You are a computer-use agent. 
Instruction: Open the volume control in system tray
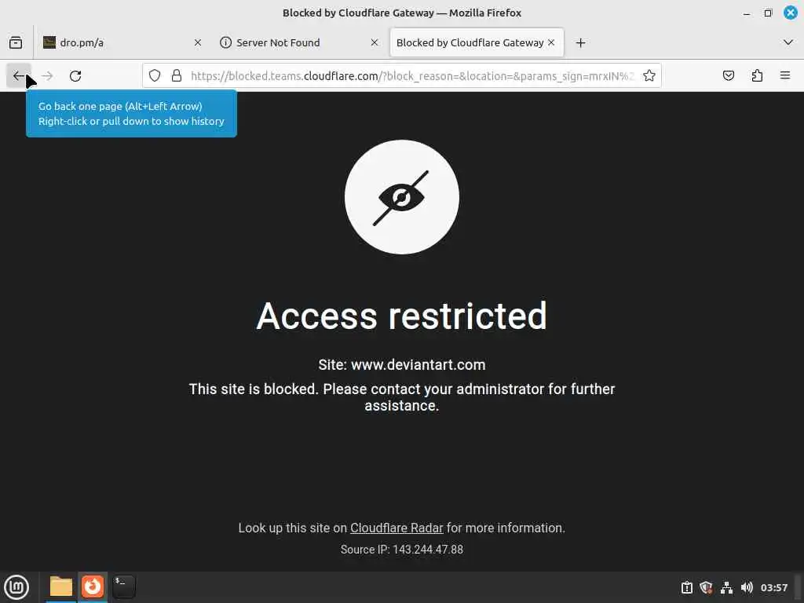(747, 587)
